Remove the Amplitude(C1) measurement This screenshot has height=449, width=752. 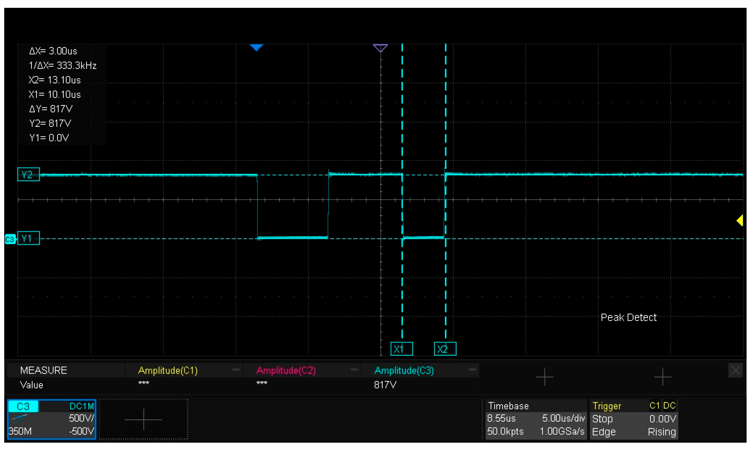[x=236, y=369]
